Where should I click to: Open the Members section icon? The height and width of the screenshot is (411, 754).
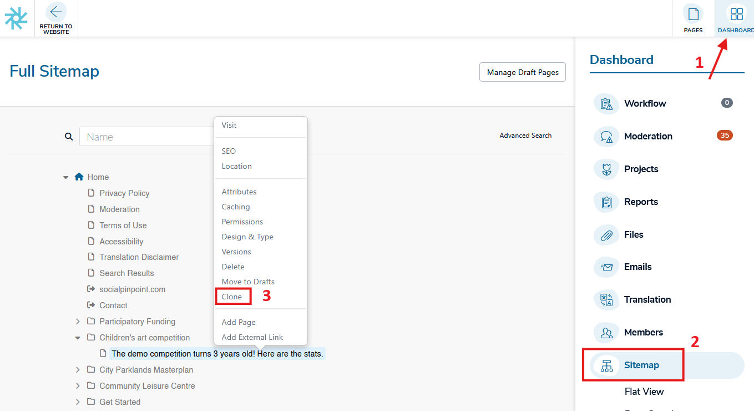point(606,333)
